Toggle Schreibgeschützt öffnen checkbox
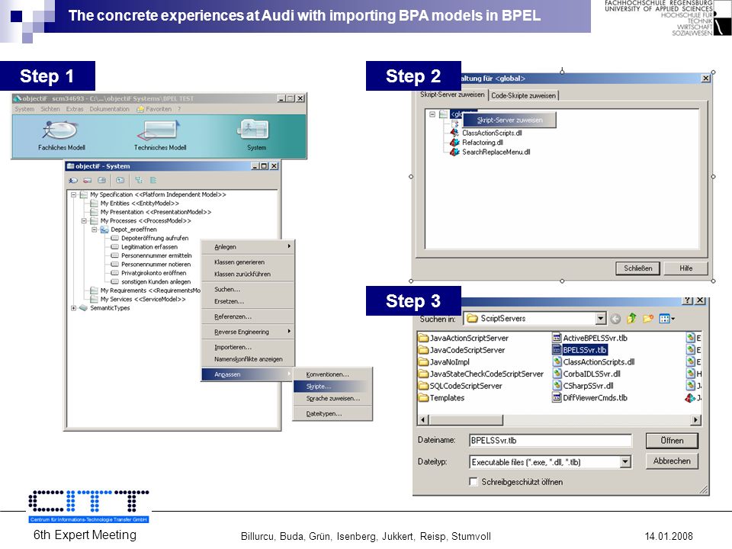The image size is (732, 549). [474, 481]
